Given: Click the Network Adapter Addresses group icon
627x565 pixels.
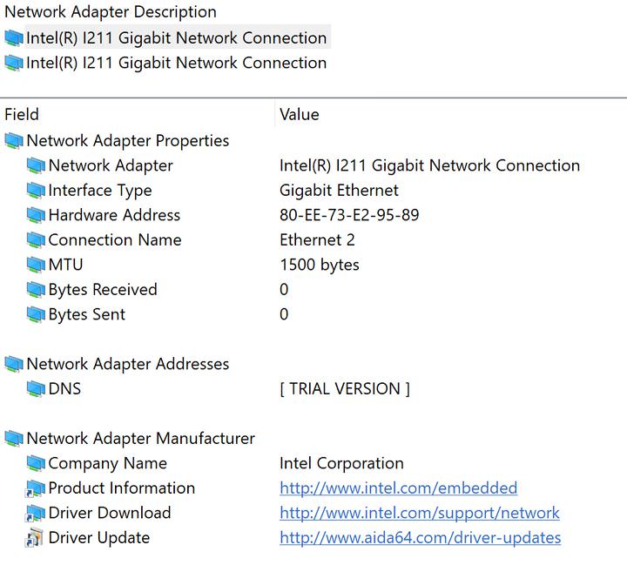Looking at the screenshot, I should 14,365.
